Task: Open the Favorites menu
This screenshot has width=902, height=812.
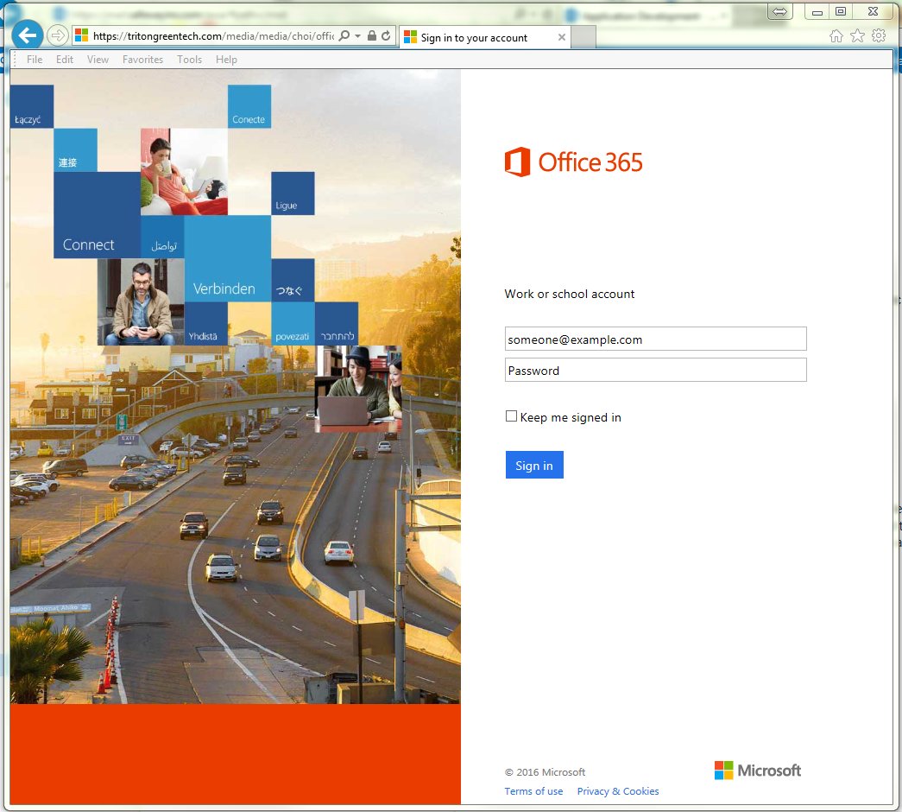Action: [142, 60]
